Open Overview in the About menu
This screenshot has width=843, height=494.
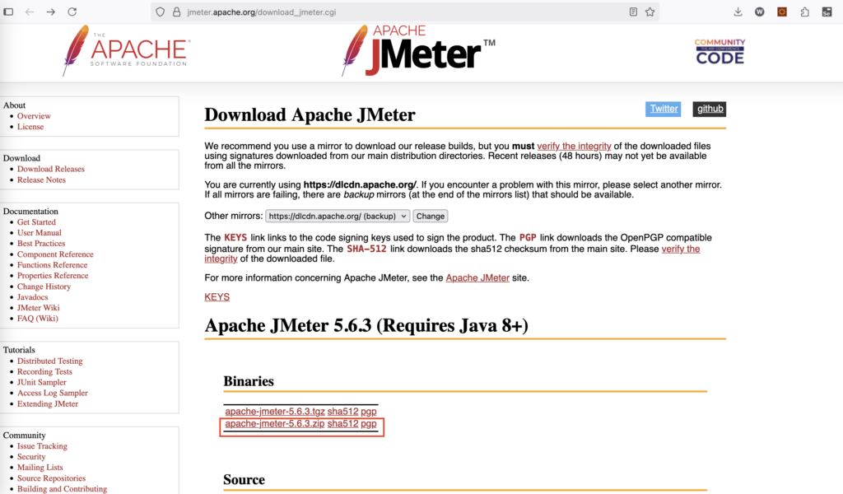(x=34, y=116)
